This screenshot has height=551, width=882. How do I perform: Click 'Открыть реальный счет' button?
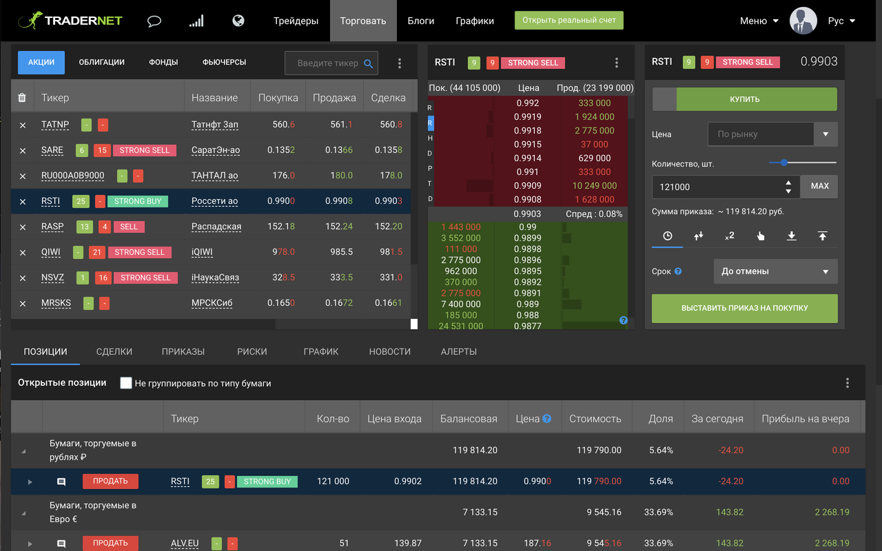[569, 20]
